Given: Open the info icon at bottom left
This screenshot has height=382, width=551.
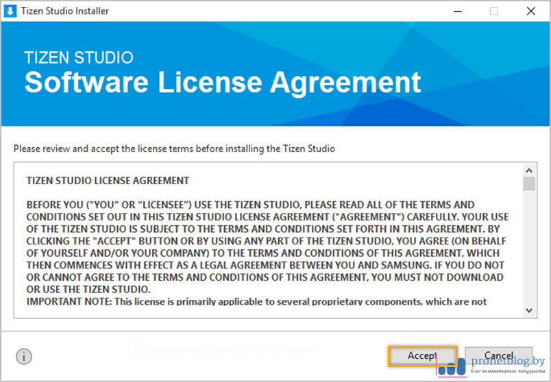Looking at the screenshot, I should (x=24, y=357).
